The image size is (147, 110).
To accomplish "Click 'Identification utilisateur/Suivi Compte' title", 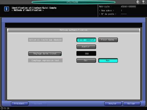I will (x=34, y=8).
